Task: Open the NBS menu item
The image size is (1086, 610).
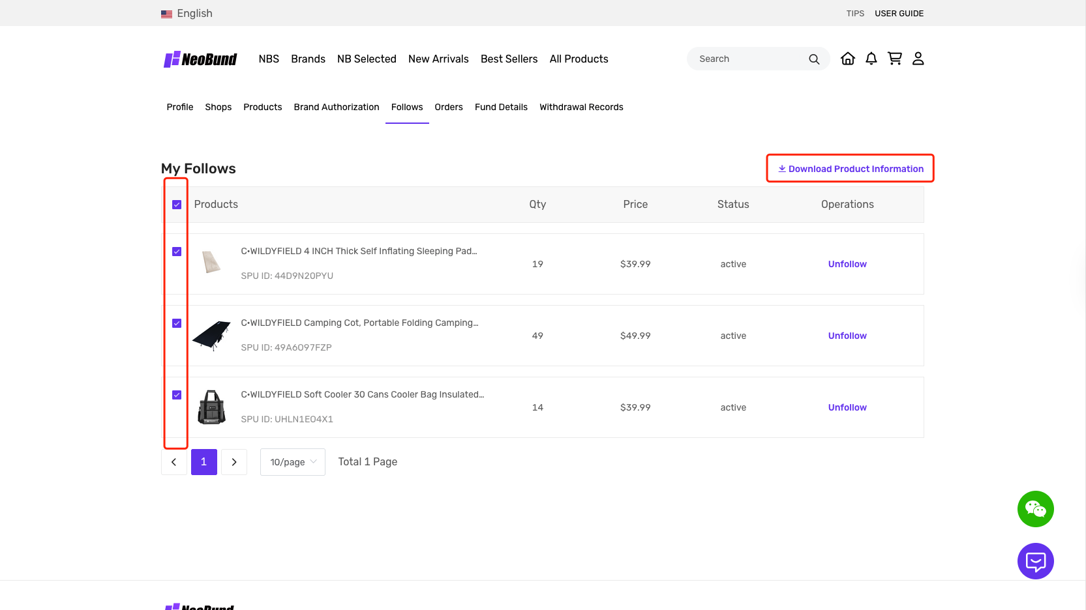Action: 269,59
